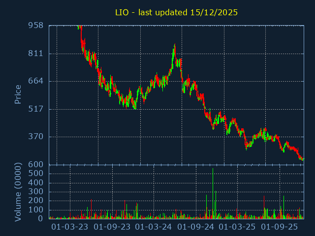Click the 01-09-25 date label

pyautogui.click(x=279, y=227)
